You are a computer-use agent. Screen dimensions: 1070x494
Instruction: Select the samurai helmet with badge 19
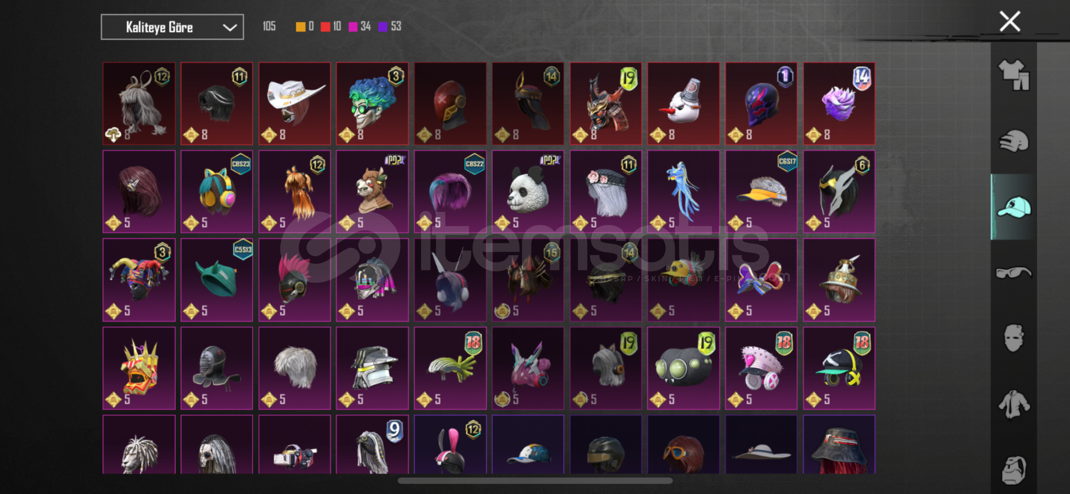pos(606,103)
